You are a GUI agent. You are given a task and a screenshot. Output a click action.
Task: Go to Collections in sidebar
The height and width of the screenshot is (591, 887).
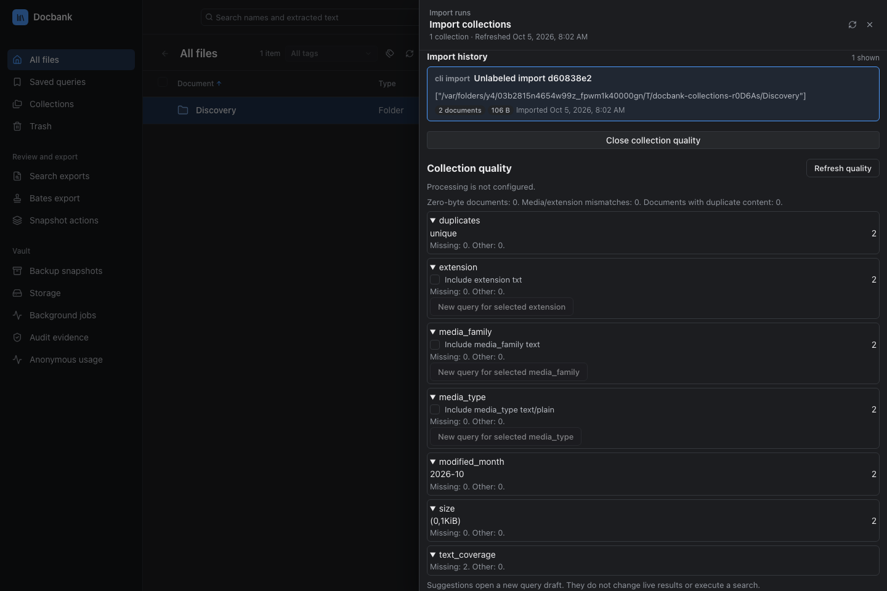click(71, 104)
